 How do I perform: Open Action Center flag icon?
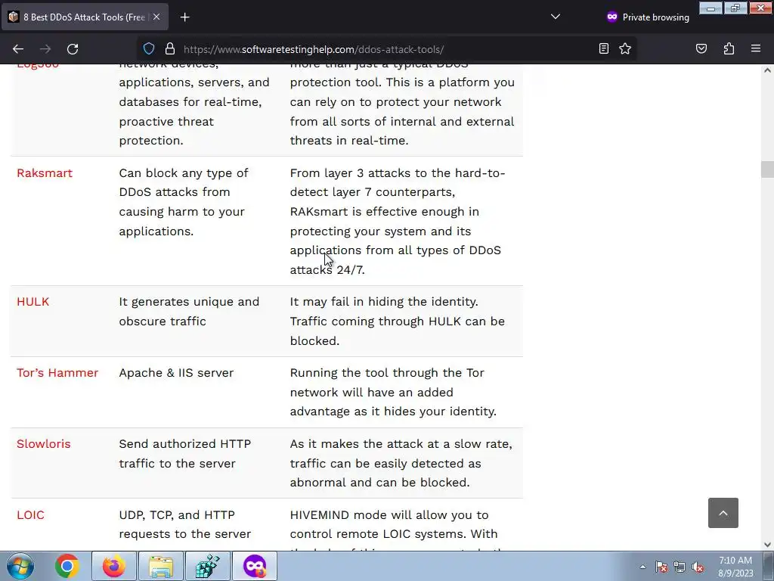point(661,567)
